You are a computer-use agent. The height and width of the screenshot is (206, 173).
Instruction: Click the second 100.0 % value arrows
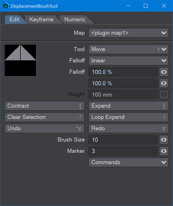[x=164, y=83]
